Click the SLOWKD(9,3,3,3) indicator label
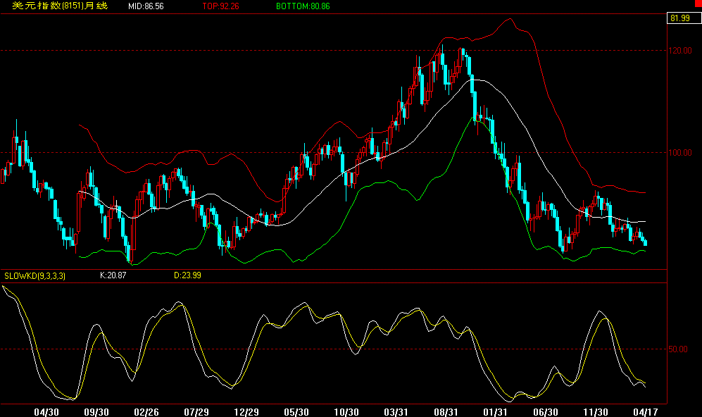Image resolution: width=702 pixels, height=417 pixels. pos(35,275)
